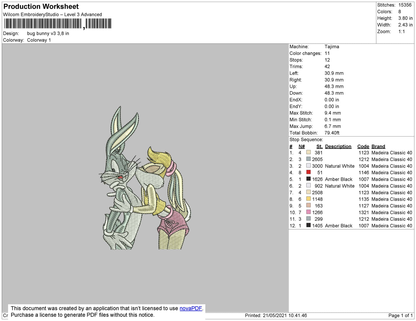Click Max Jump value '6.7 mm'

(333, 126)
